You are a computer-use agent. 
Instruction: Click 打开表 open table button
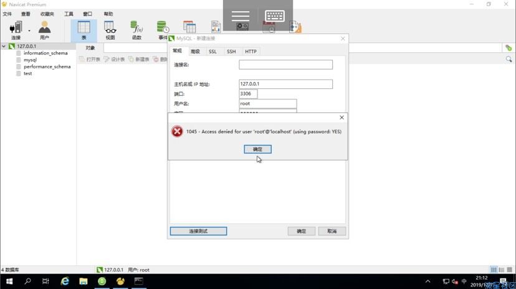pos(90,60)
